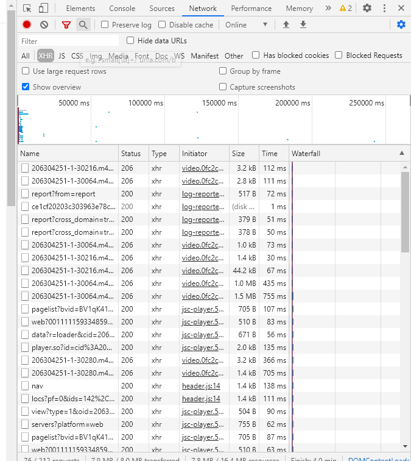
Task: Open the Sources tab
Action: pyautogui.click(x=162, y=9)
